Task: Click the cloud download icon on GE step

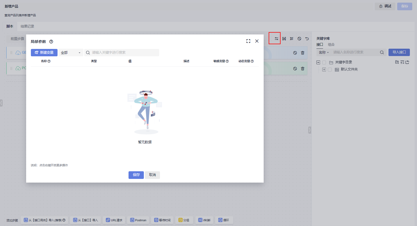Action: (18, 53)
